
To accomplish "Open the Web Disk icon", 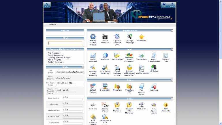I will [141, 105].
